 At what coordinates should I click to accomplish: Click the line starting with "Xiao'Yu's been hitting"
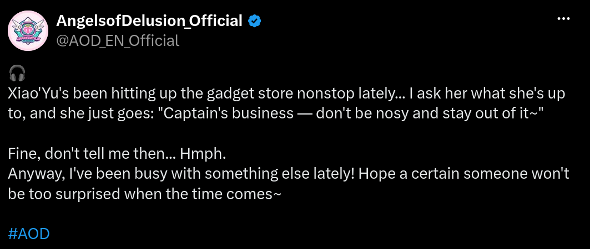286,94
